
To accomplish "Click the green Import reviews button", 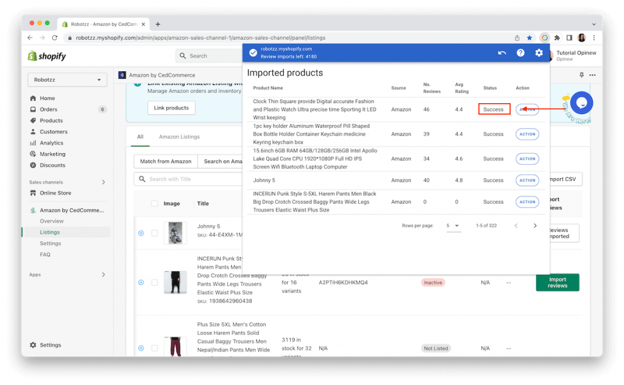I will coord(557,282).
